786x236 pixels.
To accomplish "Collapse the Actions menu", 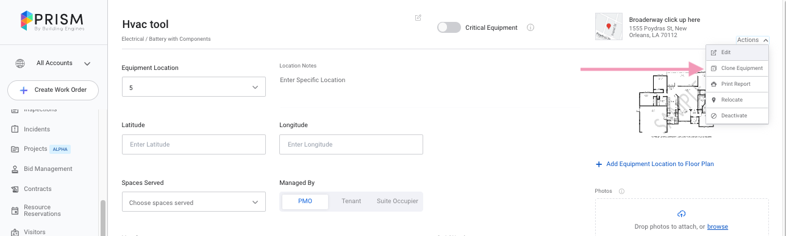I will [752, 40].
